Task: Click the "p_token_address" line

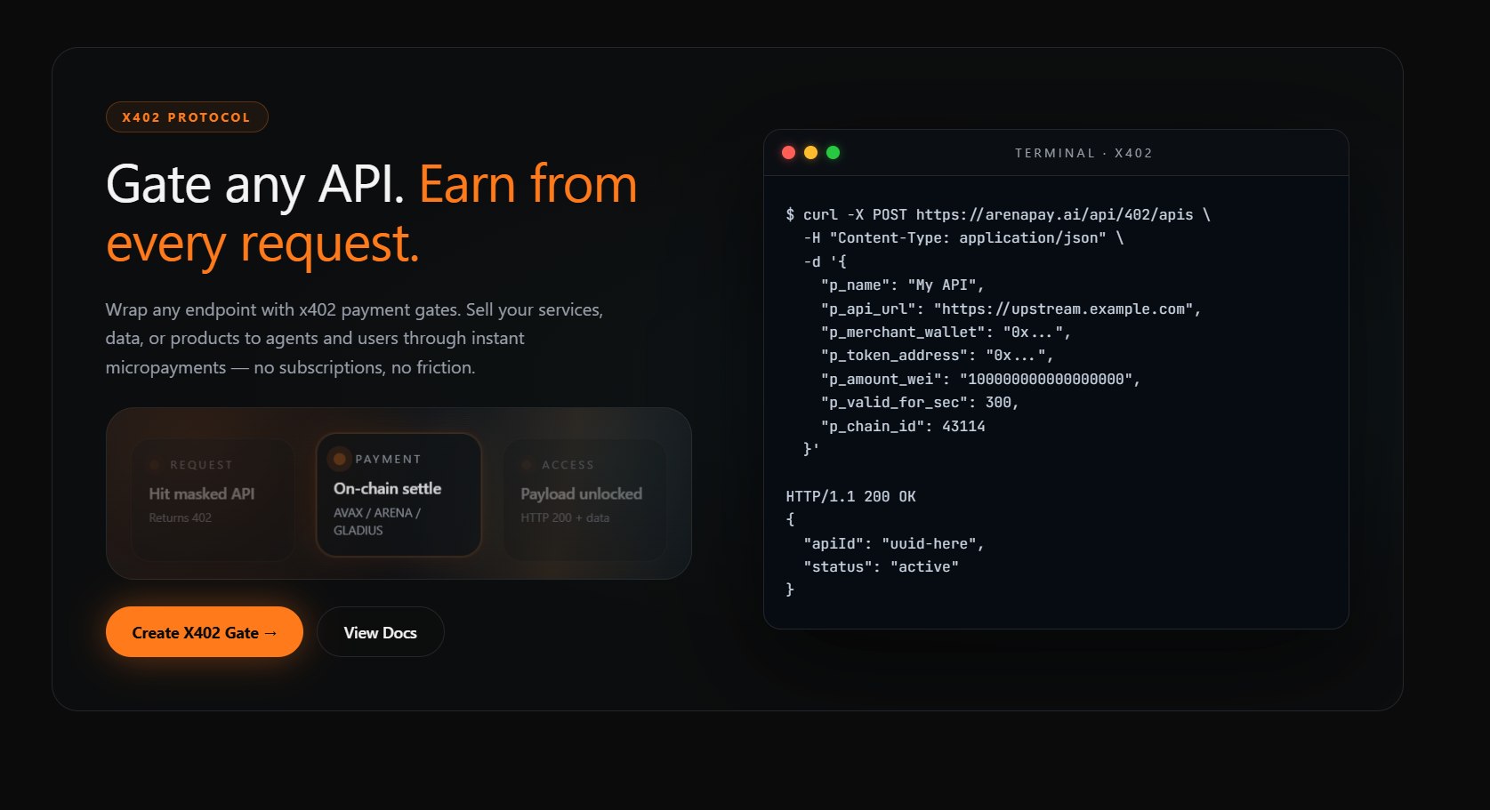Action: (937, 355)
